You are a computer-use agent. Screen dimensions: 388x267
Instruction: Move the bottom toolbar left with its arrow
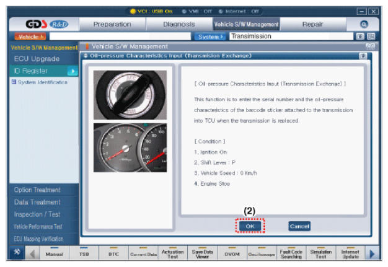32,253
